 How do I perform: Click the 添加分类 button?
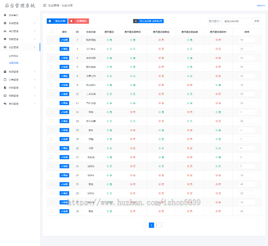click(57, 21)
